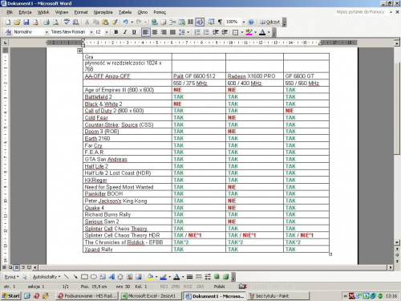This screenshot has height=301, width=401.
Task: Open the Narzędzia menu
Action: click(x=103, y=12)
